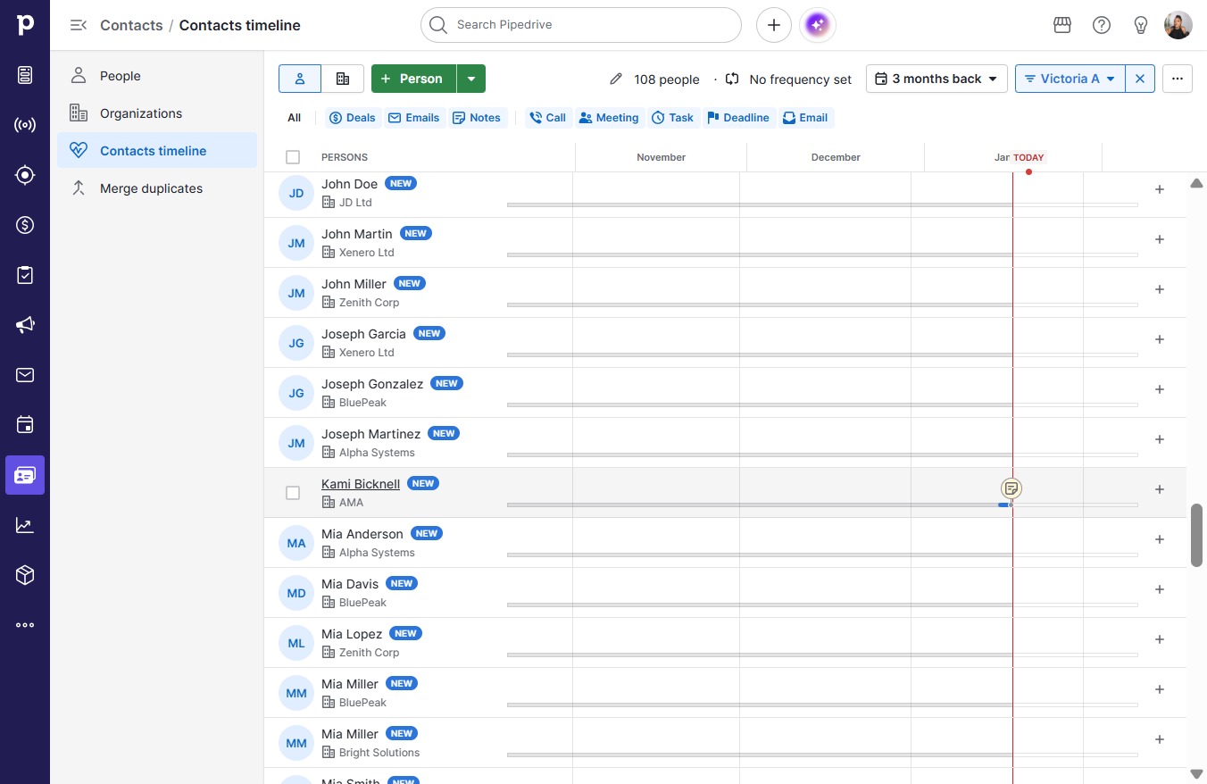Open Mia Lopez contact
The width and height of the screenshot is (1207, 784).
tap(352, 634)
